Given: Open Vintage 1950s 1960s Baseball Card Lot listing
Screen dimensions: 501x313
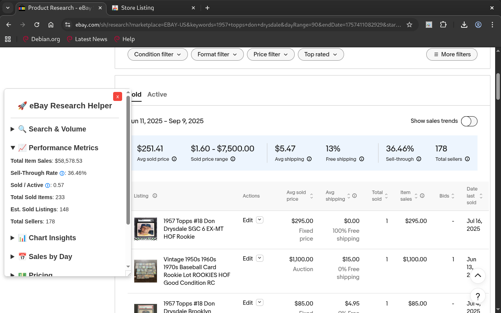Looking at the screenshot, I should coord(197,271).
